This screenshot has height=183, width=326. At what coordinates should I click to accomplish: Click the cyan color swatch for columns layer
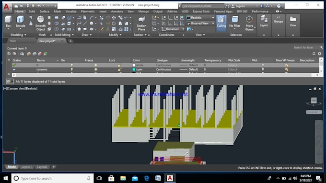tap(134, 69)
